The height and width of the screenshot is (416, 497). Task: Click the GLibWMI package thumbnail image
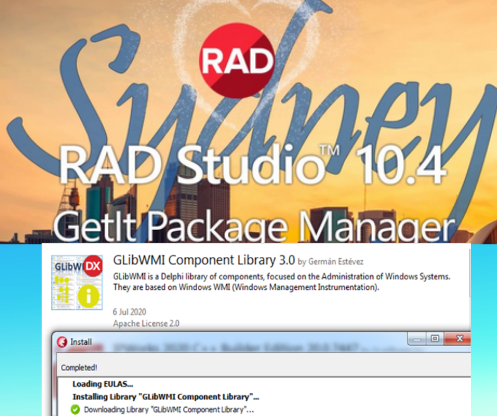pos(77,282)
